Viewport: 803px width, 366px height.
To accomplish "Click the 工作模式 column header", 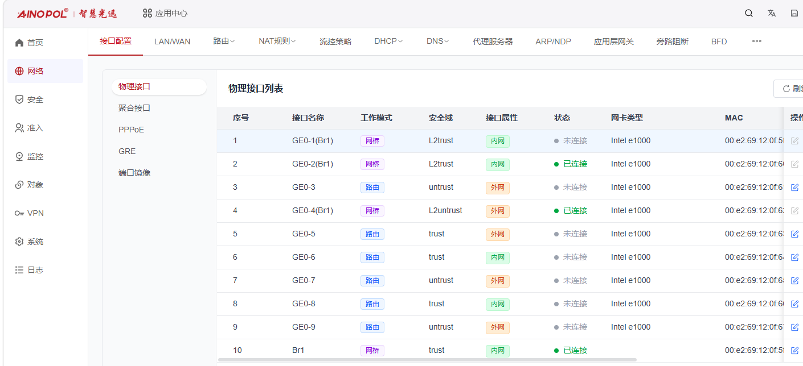I will point(376,118).
